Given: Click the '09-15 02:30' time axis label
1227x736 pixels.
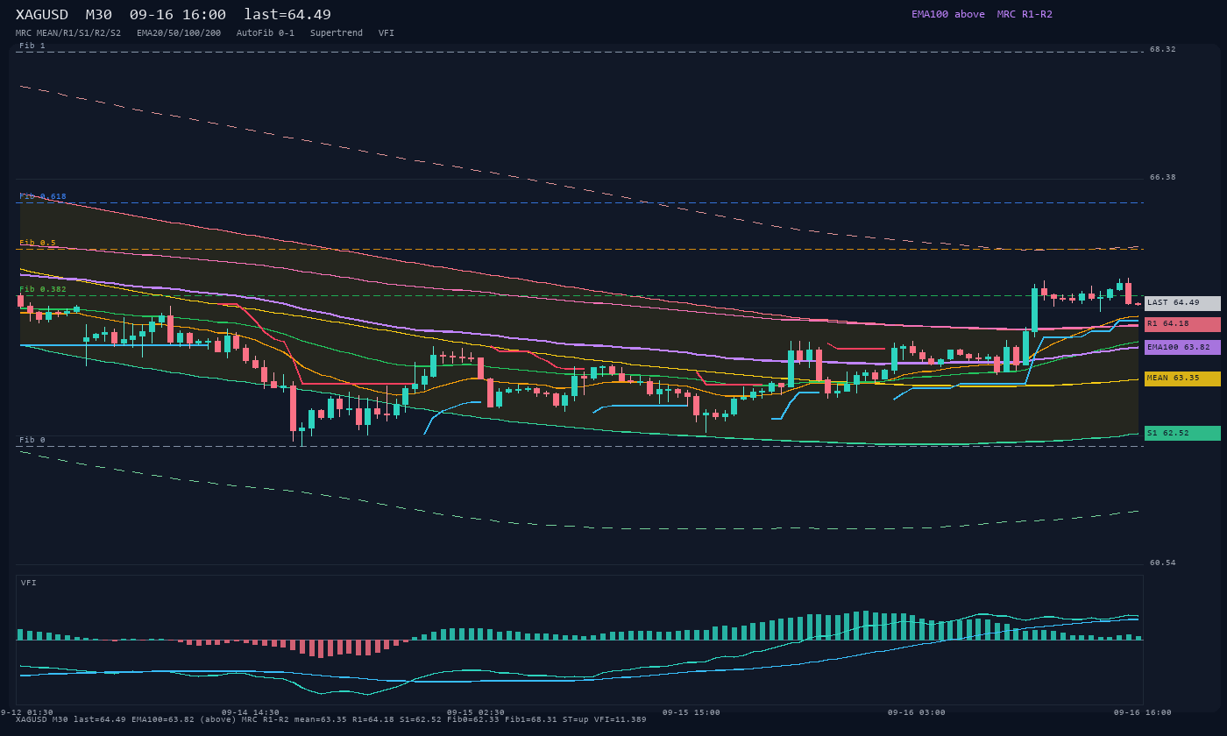Looking at the screenshot, I should pos(476,712).
